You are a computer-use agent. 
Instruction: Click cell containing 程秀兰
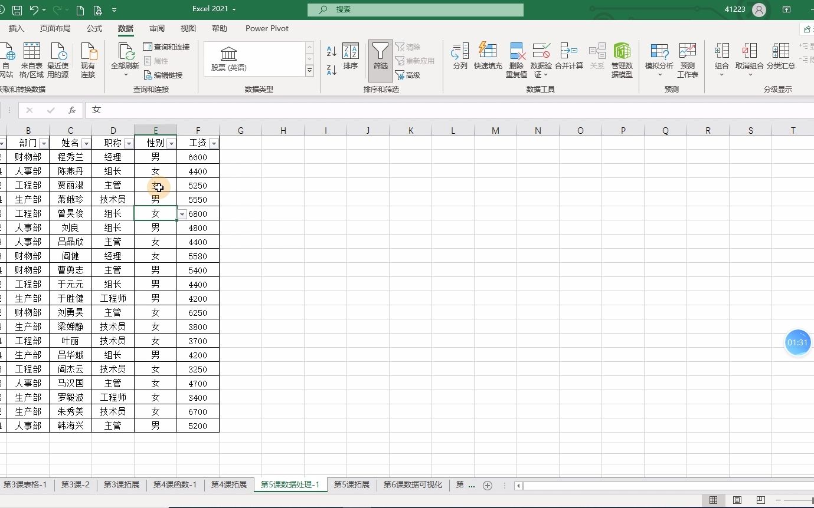click(x=71, y=157)
